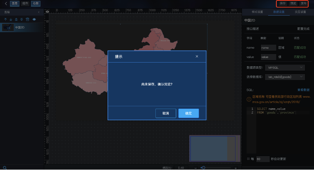Collapse the 图层 panel with chevron
The height and width of the screenshot is (170, 314).
click(39, 12)
